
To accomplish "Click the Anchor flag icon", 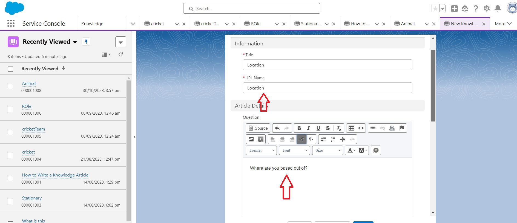I will [402, 128].
